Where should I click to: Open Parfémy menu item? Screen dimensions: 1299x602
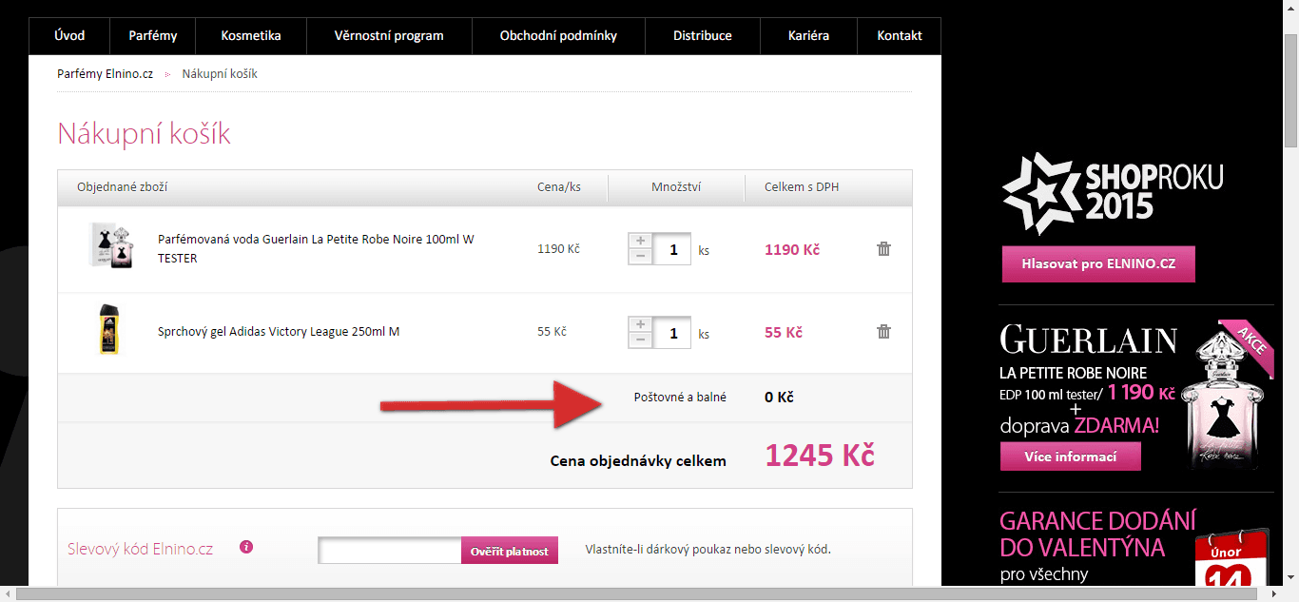click(153, 36)
